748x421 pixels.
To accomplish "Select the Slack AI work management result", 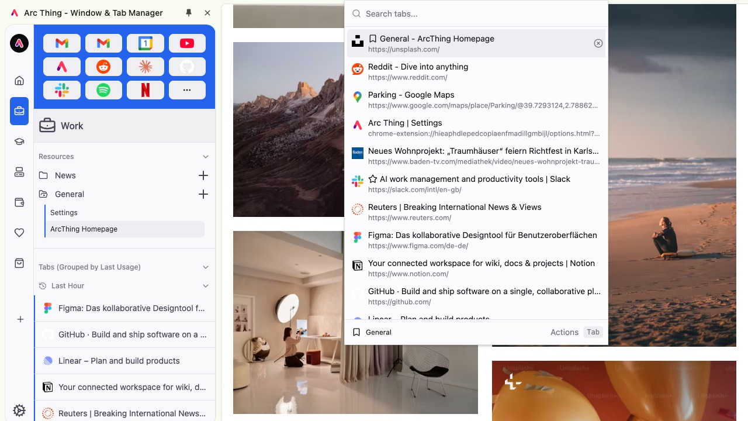I will click(x=476, y=184).
